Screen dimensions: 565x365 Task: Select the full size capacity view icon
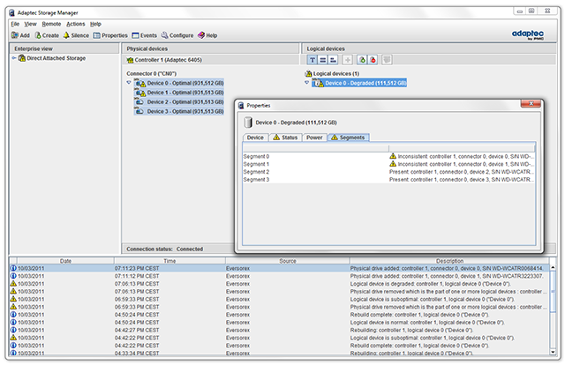[x=323, y=60]
